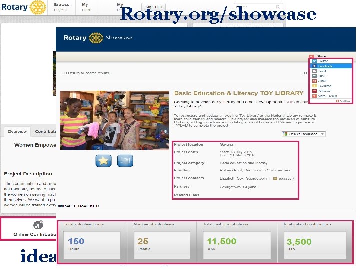Choose Print in the share menu
The width and height of the screenshot is (360, 270).
tap(331, 76)
